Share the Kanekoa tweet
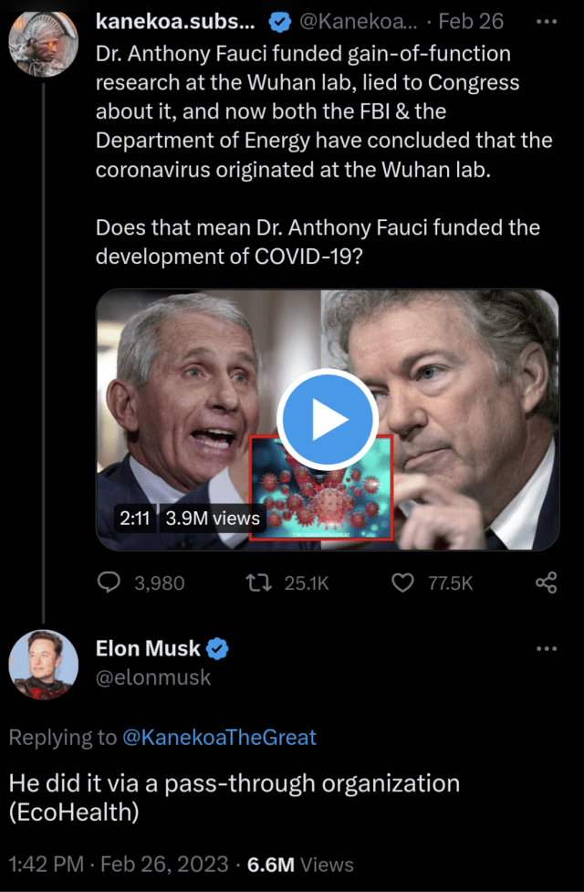 point(547,582)
